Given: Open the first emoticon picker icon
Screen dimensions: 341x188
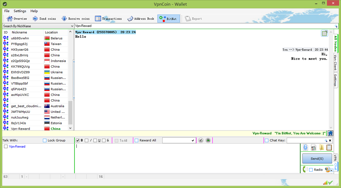Looking at the screenshot, I should pyautogui.click(x=201, y=140).
